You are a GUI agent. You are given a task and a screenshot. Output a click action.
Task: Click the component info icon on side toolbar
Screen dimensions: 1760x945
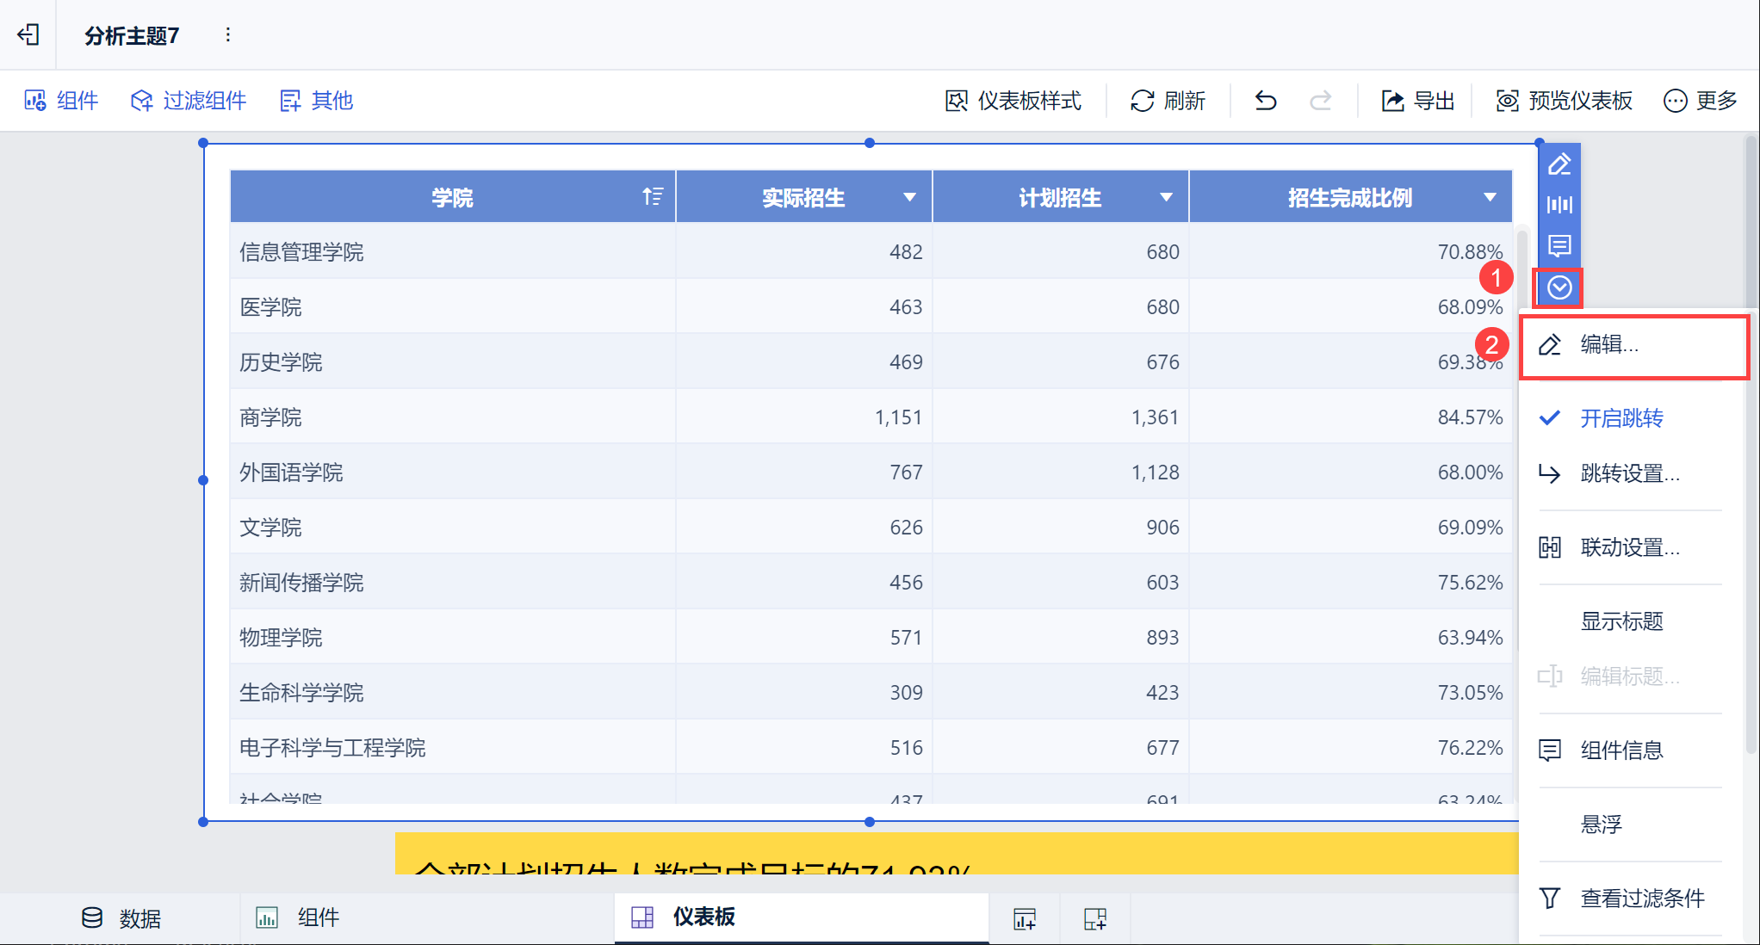pyautogui.click(x=1559, y=246)
